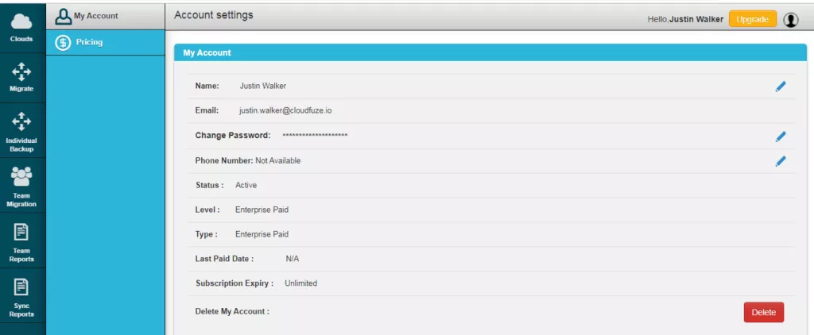Click pencil icon to change password
This screenshot has height=335, width=814.
[781, 137]
